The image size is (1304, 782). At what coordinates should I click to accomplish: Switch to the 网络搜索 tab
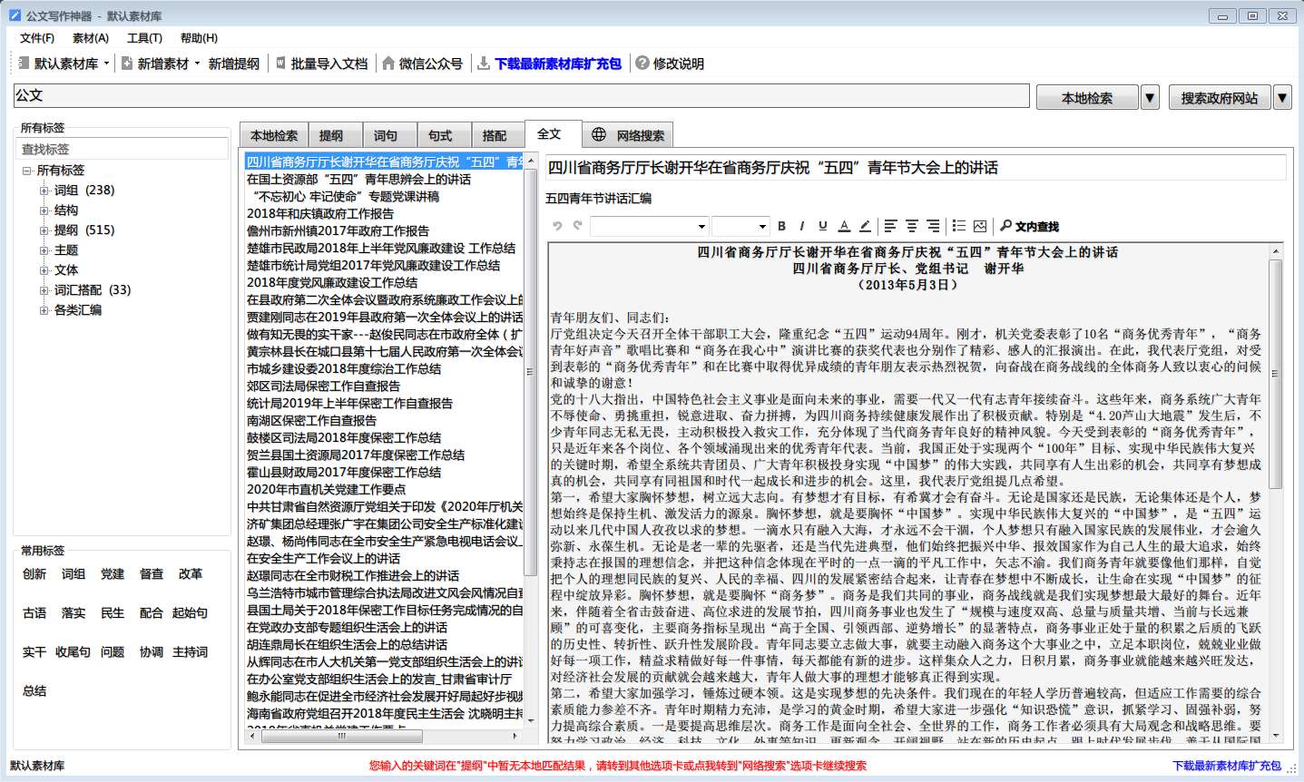tap(629, 135)
